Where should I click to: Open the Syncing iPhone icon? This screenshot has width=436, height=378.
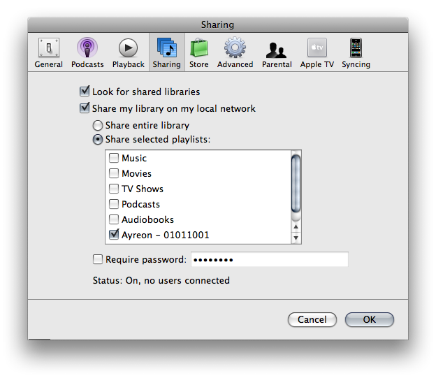(x=356, y=48)
